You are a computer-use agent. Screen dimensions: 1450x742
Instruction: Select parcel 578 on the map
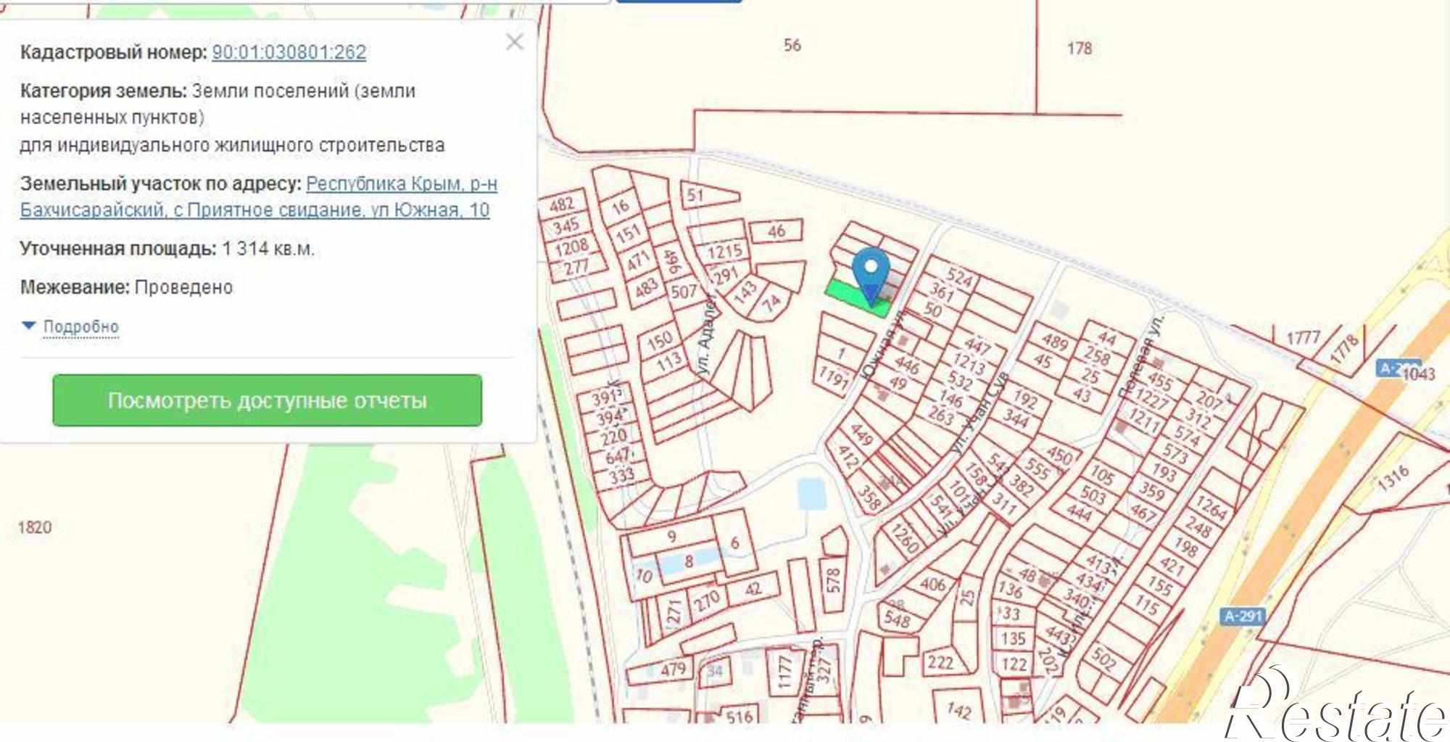tap(833, 581)
